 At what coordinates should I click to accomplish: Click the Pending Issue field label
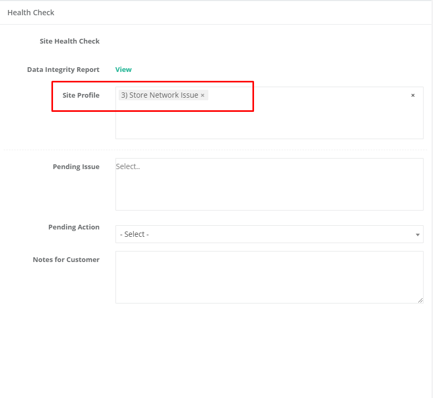click(76, 167)
